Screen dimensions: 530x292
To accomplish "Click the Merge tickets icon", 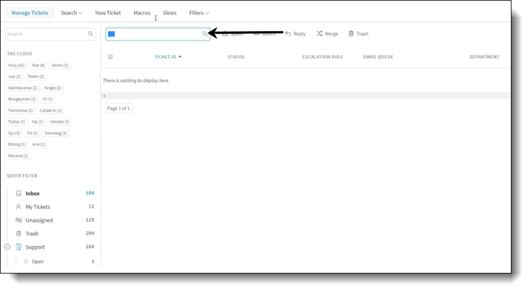I will [320, 34].
